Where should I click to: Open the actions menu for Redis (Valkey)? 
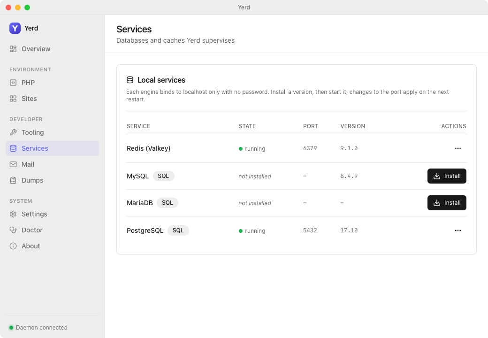[458, 148]
